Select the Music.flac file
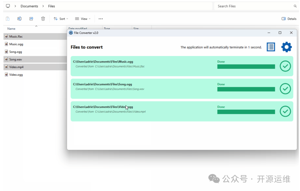300x191 pixels. tap(16, 36)
